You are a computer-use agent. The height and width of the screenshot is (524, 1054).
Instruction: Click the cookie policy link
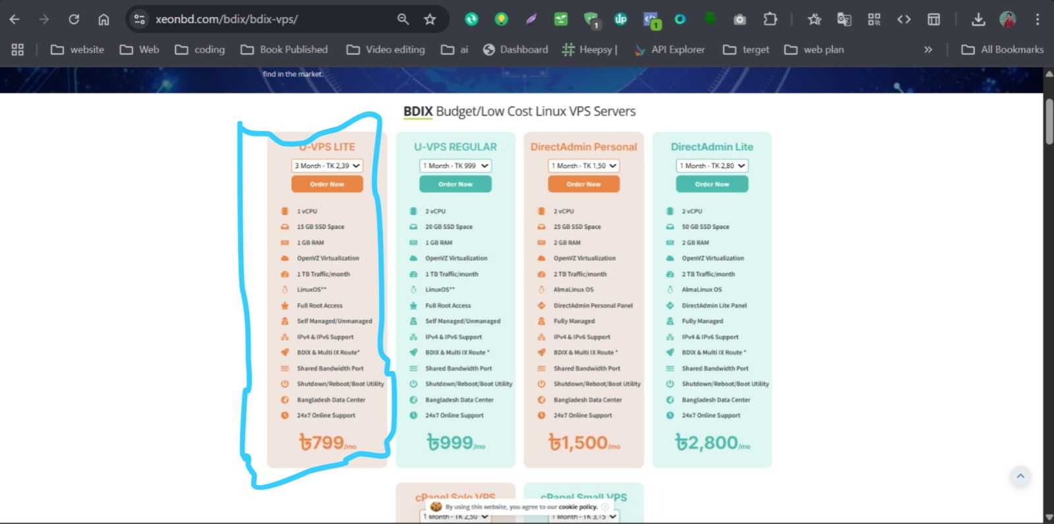pos(577,507)
